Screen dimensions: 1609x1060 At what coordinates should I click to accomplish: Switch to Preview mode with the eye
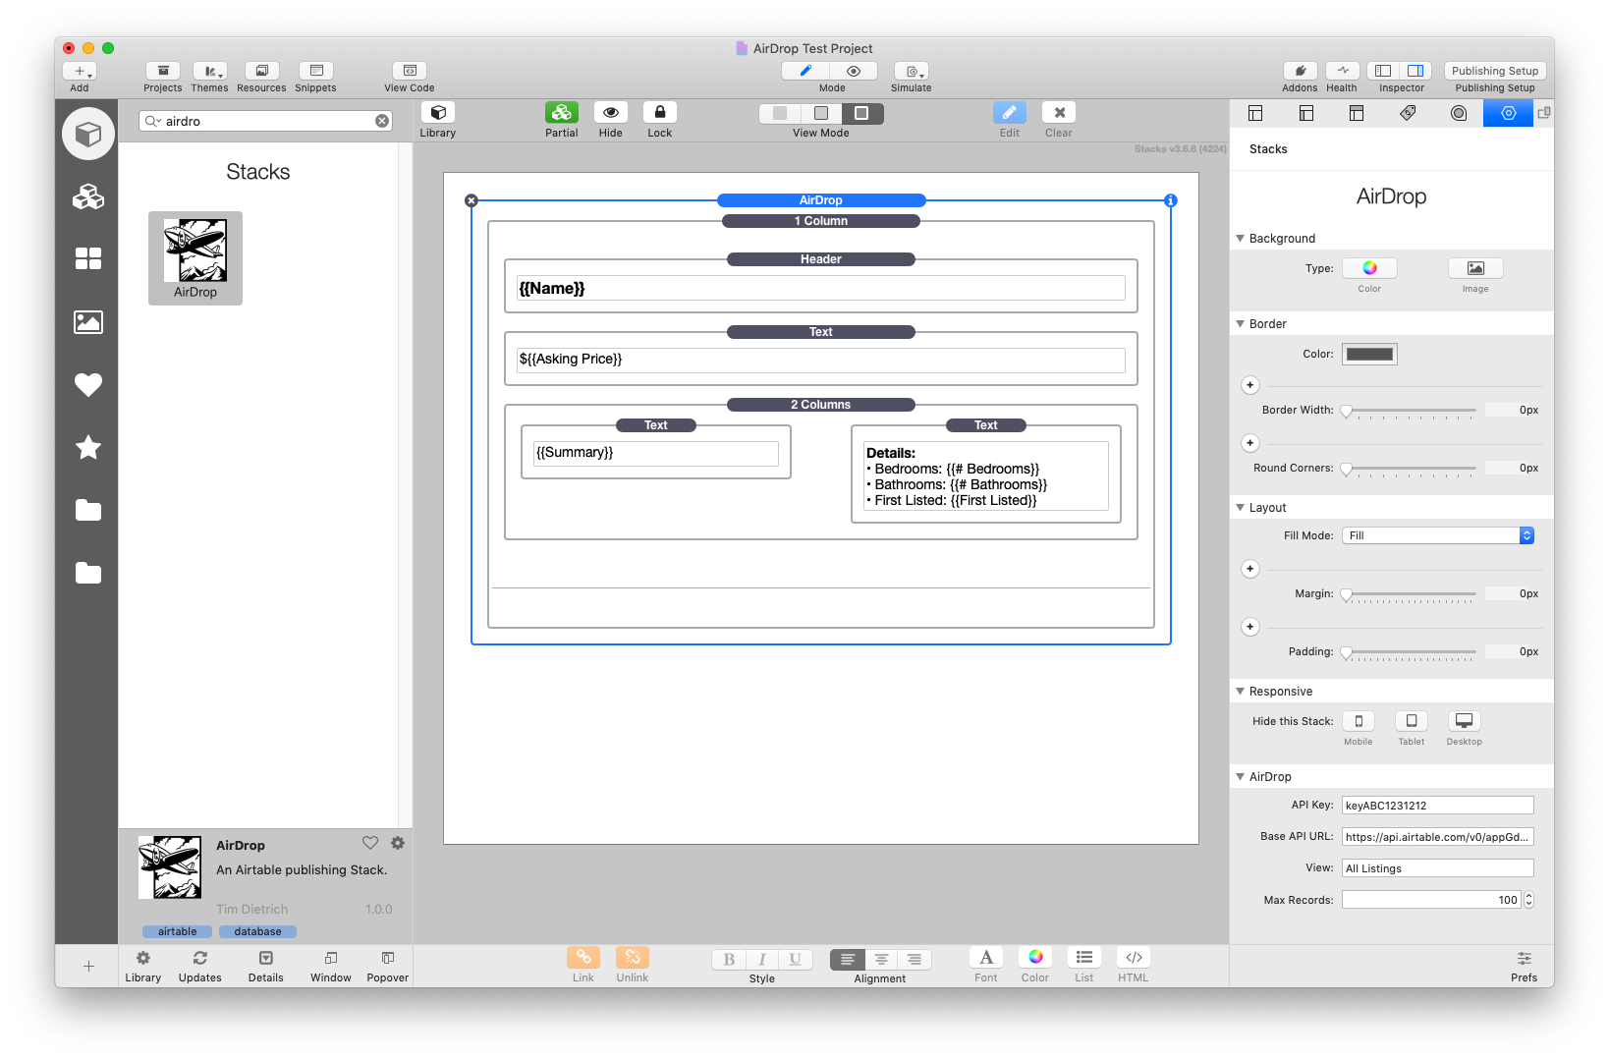pos(855,71)
